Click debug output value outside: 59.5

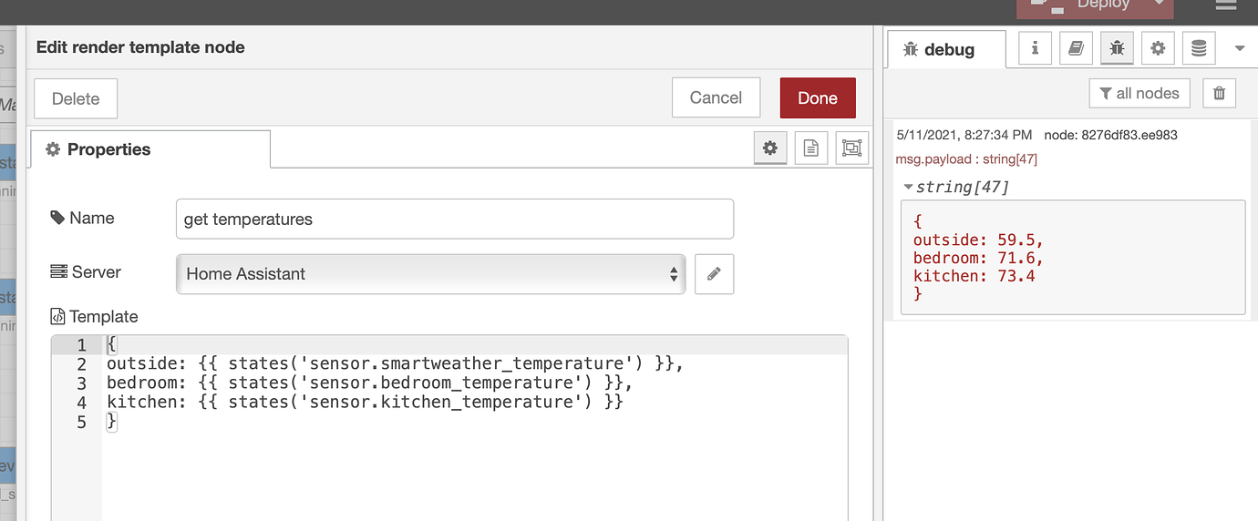coord(978,240)
